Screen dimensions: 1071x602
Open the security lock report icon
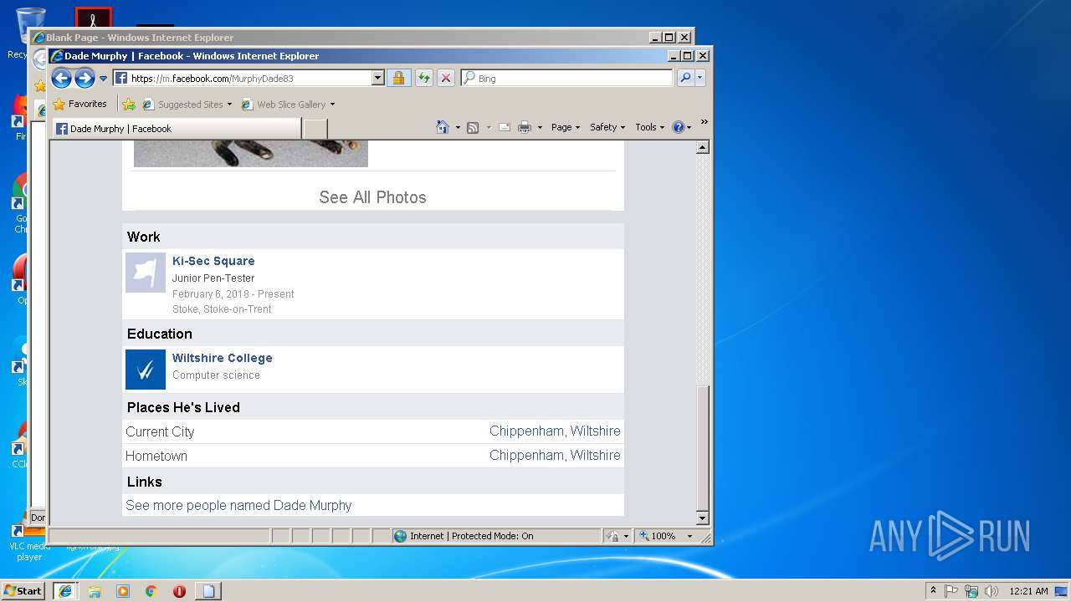tap(398, 78)
